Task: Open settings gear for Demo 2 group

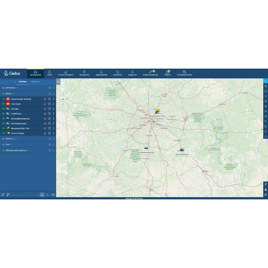Action: pos(49,139)
